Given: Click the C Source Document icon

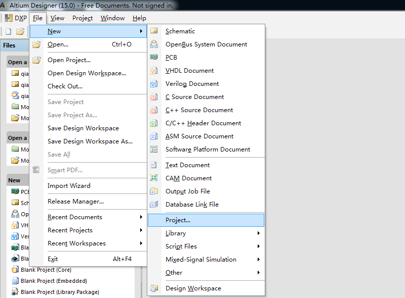Looking at the screenshot, I should tap(154, 97).
